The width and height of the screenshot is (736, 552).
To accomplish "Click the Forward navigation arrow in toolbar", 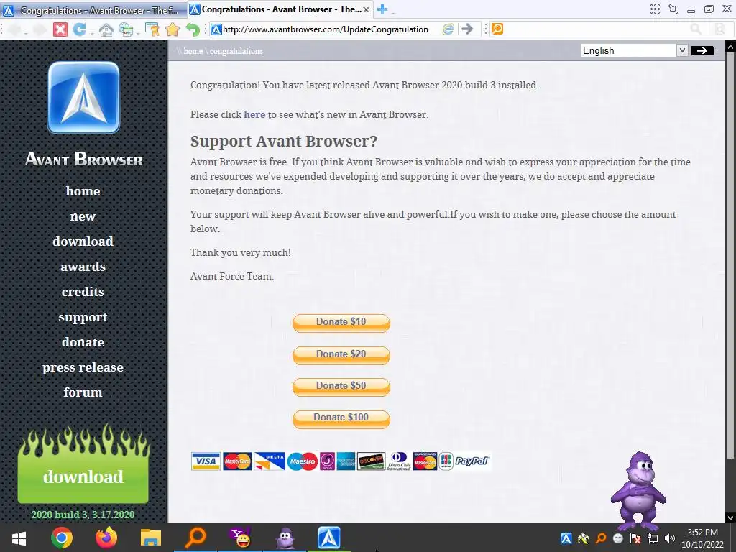I will pyautogui.click(x=40, y=29).
